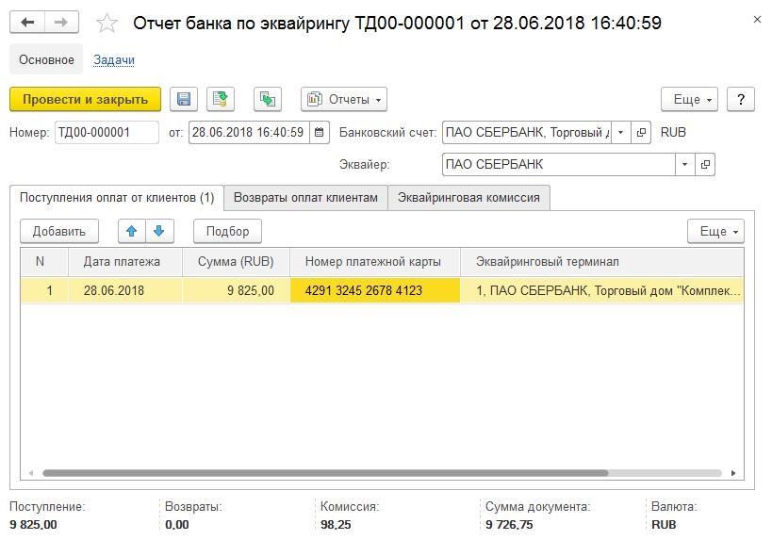Click row number cell 1
The height and width of the screenshot is (540, 772).
click(x=44, y=290)
